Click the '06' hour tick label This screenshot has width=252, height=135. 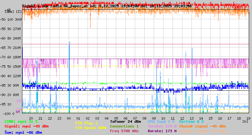click(125, 118)
